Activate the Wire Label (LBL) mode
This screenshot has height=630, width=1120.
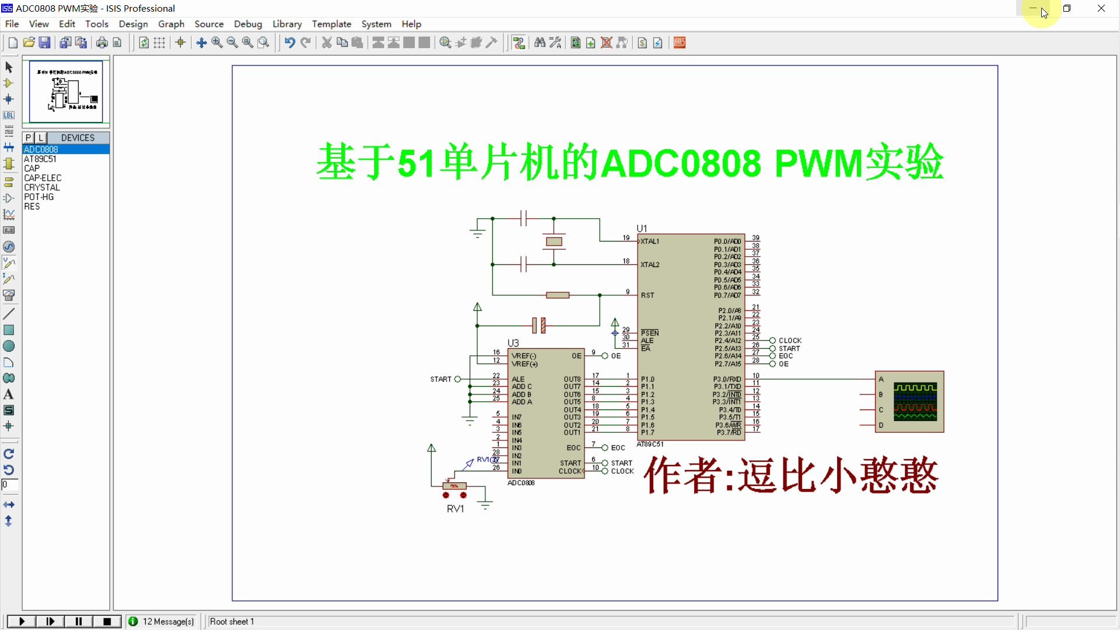coord(9,115)
